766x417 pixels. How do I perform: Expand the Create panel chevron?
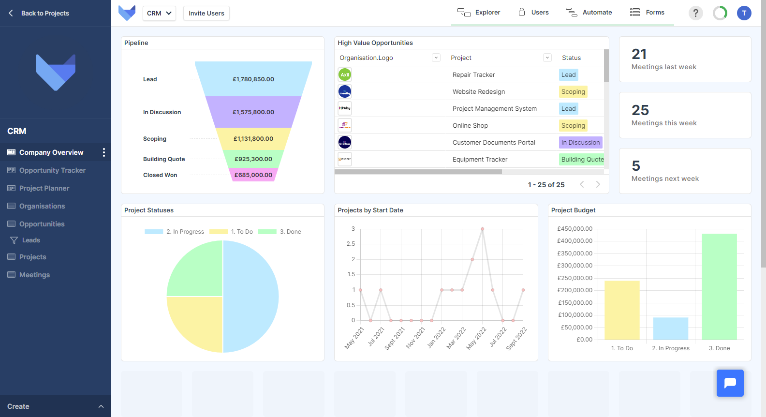pos(101,406)
